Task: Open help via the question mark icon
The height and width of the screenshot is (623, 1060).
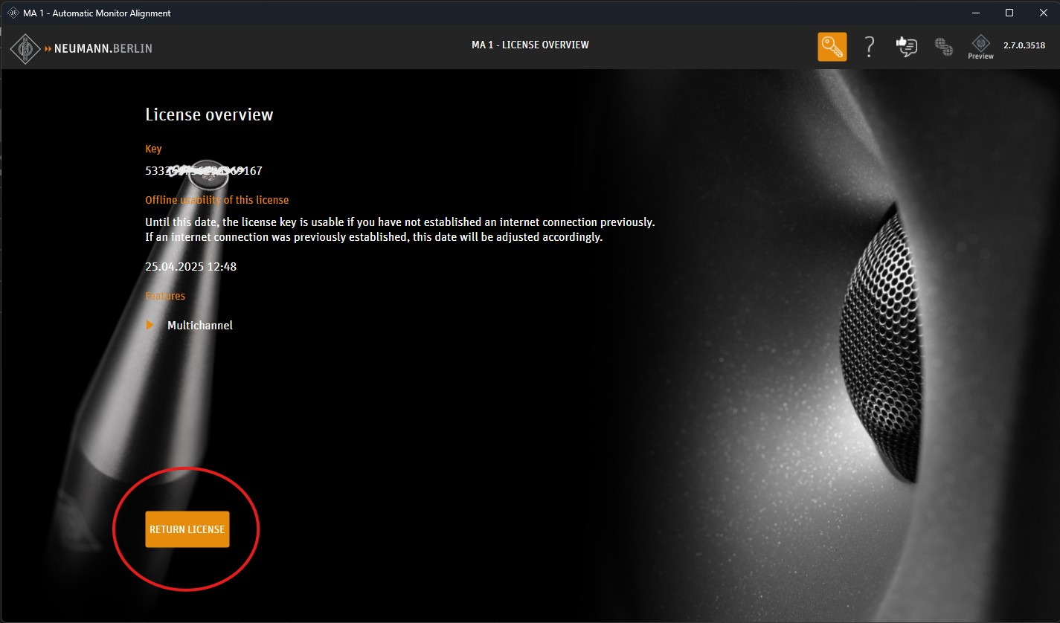Action: click(x=869, y=47)
